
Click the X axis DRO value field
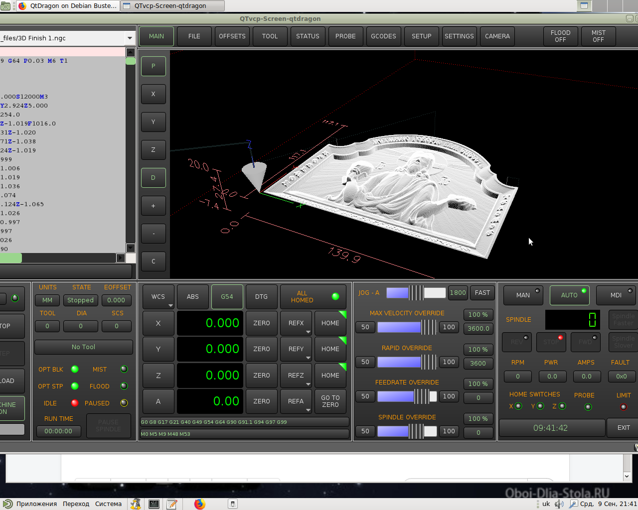pyautogui.click(x=210, y=323)
